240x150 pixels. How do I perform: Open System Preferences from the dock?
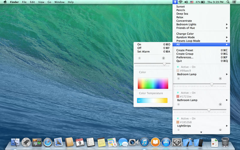point(177,142)
